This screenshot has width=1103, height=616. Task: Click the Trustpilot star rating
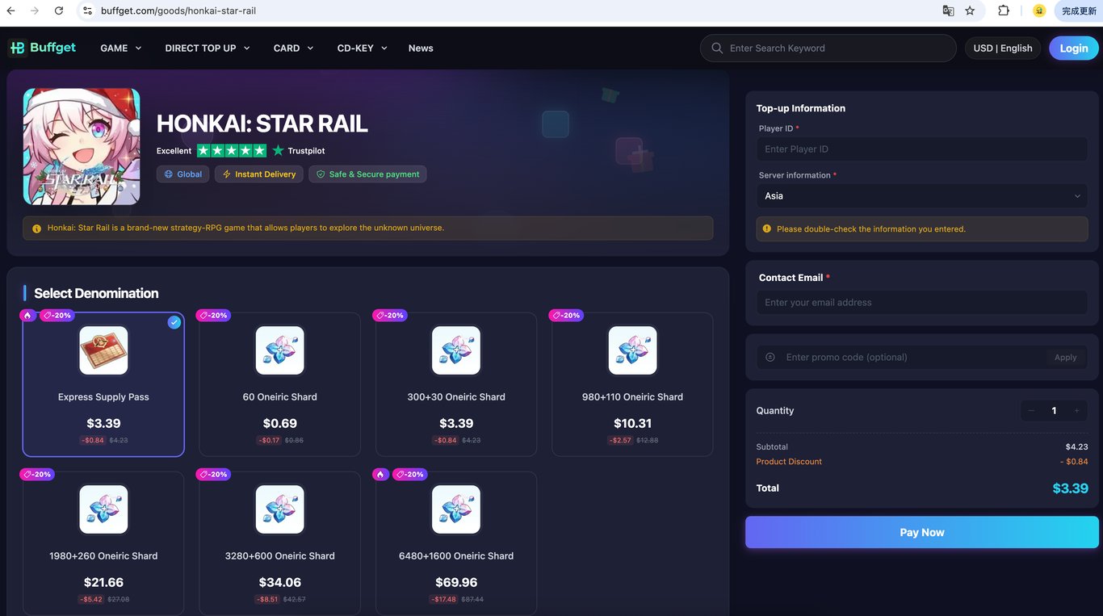(x=232, y=150)
